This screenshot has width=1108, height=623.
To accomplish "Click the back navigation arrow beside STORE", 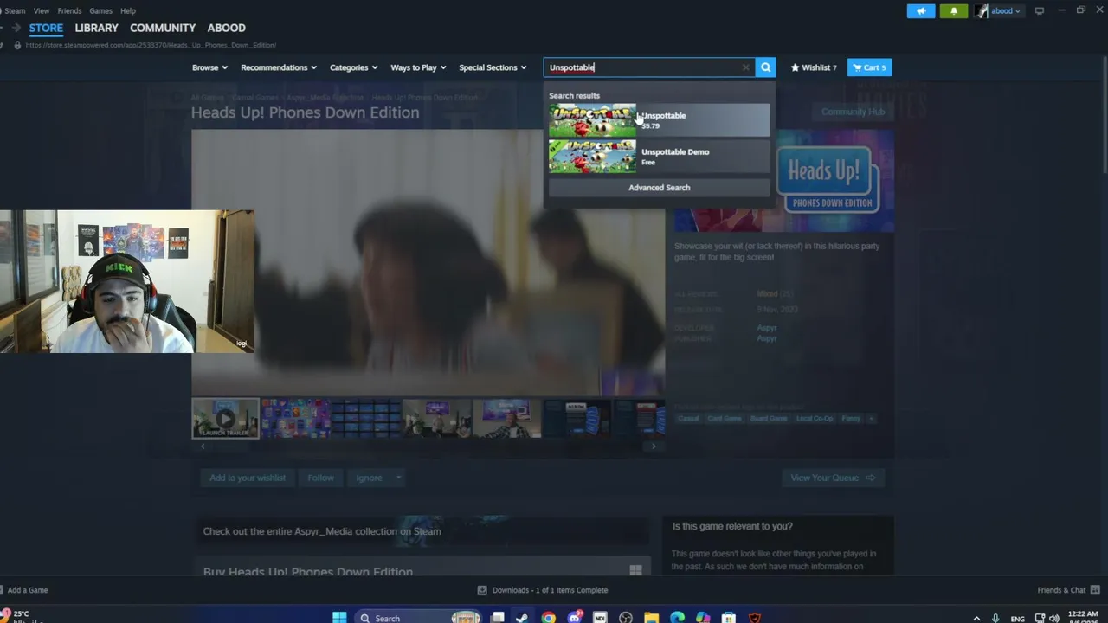I will point(3,28).
